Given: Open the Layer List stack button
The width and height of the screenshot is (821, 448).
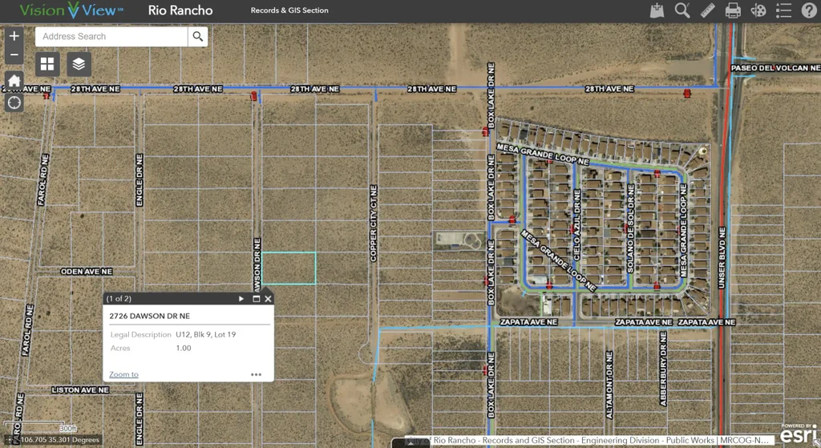Looking at the screenshot, I should pos(79,64).
